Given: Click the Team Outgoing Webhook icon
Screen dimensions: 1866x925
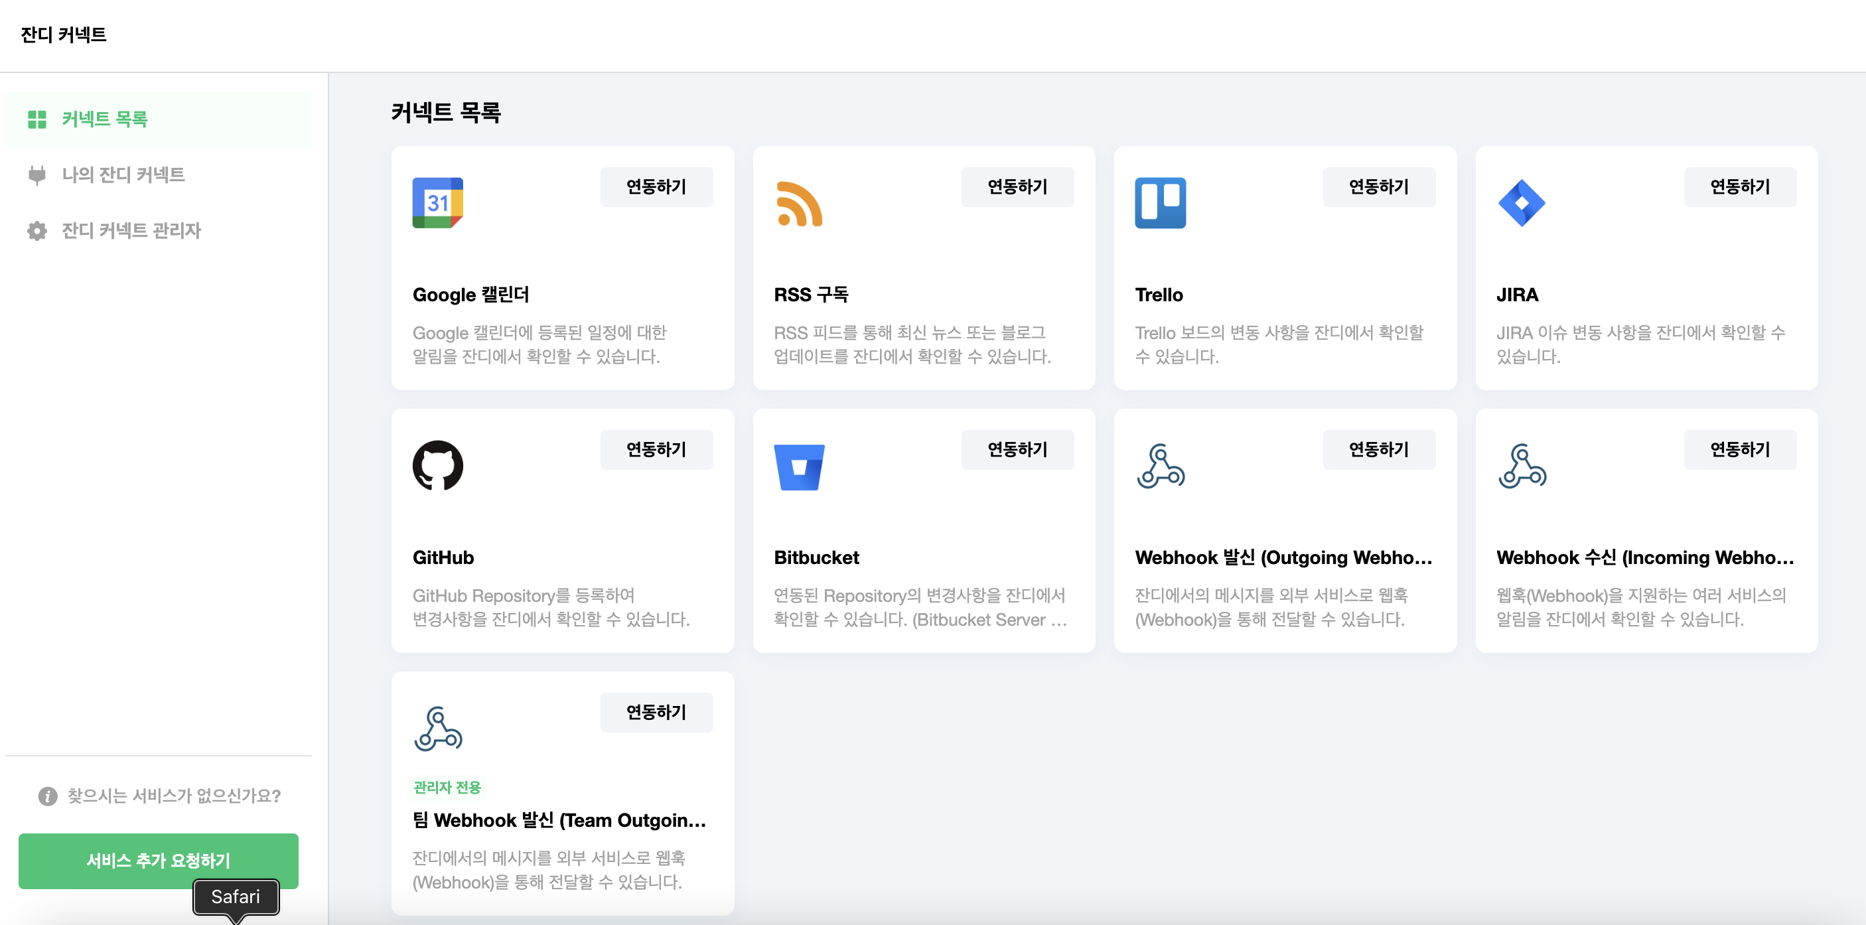Looking at the screenshot, I should [x=437, y=729].
